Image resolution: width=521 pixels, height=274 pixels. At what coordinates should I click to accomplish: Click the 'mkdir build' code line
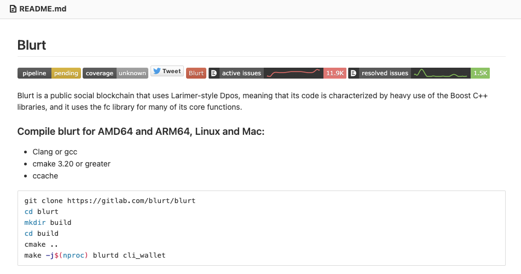pyautogui.click(x=48, y=223)
